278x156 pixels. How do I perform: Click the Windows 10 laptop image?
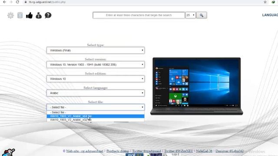click(x=196, y=86)
